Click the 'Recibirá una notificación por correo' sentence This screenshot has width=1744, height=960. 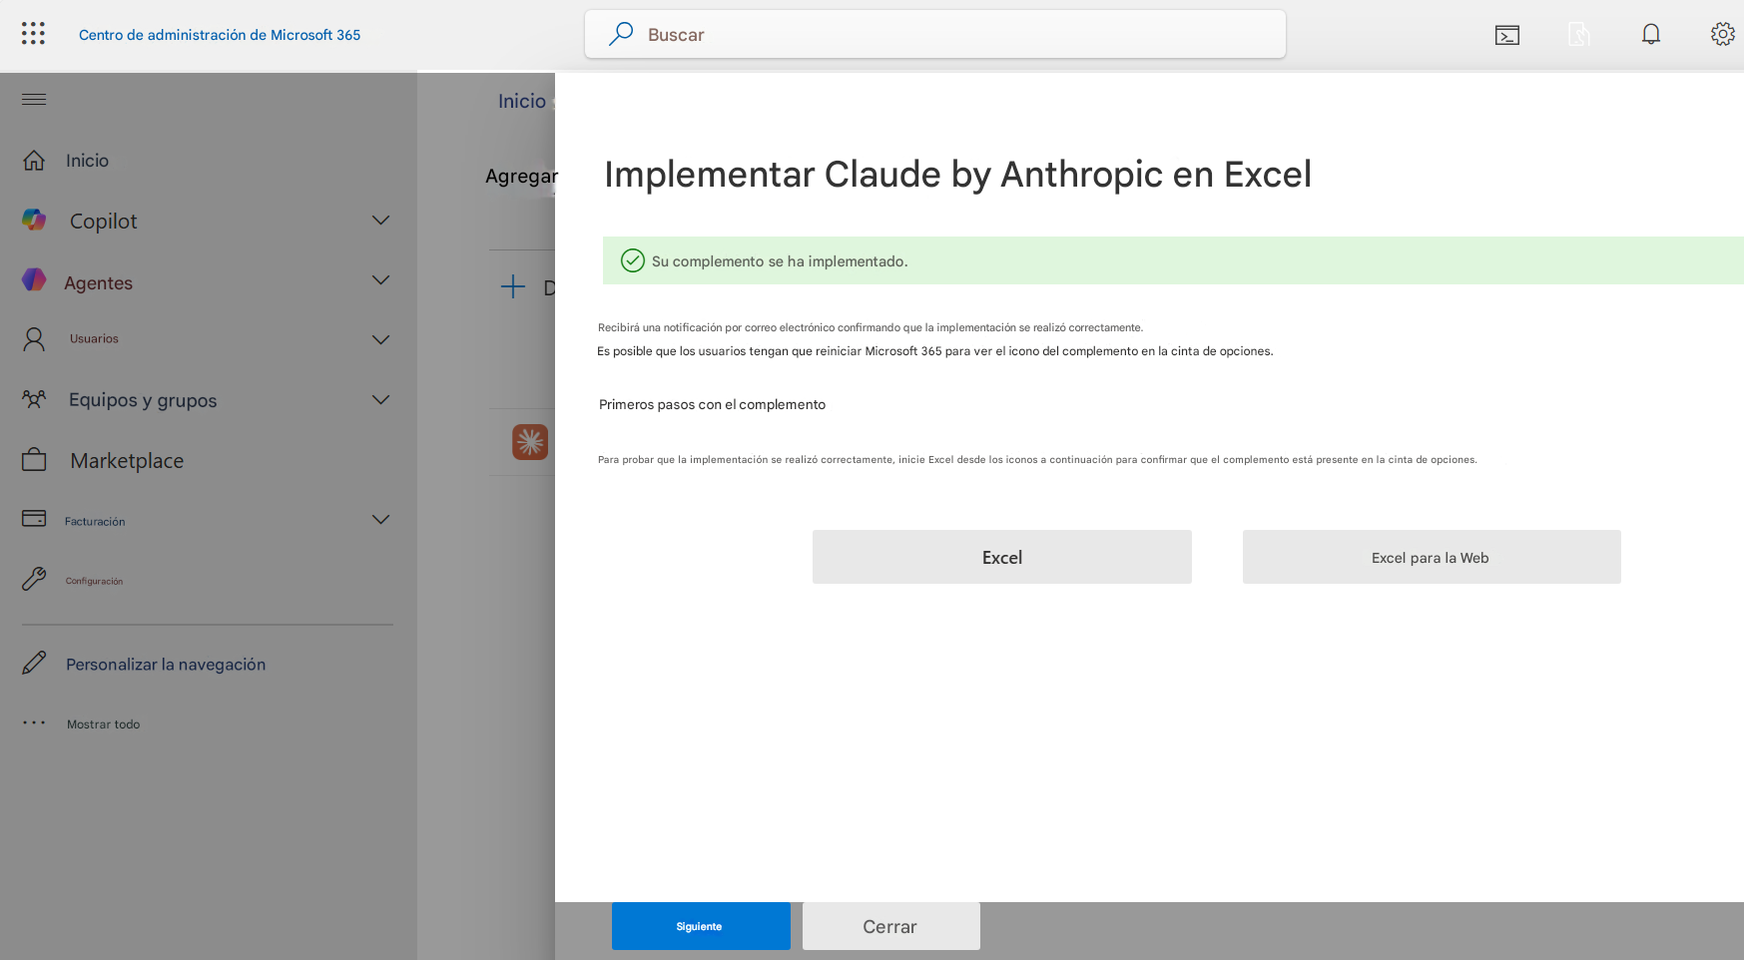pos(870,327)
